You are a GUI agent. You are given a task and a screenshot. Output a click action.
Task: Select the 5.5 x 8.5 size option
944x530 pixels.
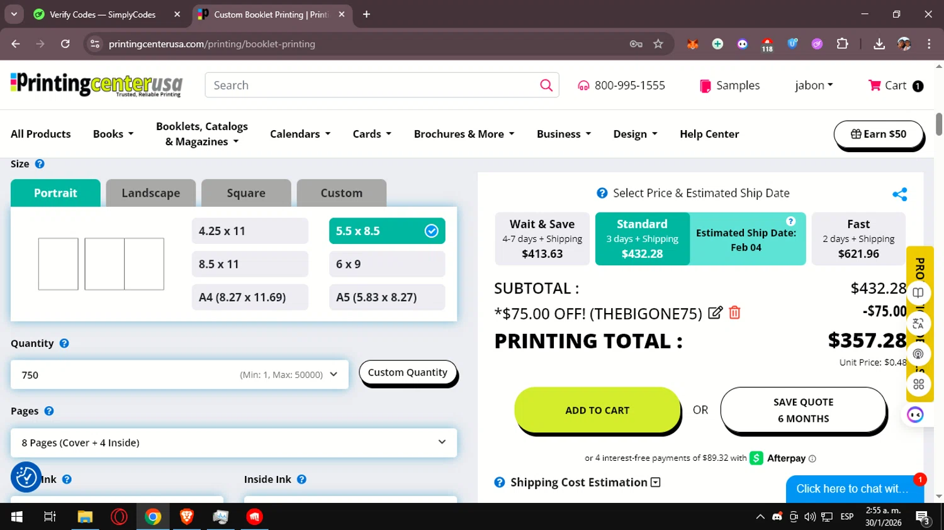click(x=387, y=231)
